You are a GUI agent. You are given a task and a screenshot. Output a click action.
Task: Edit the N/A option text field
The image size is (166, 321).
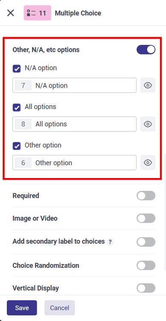pyautogui.click(x=75, y=85)
